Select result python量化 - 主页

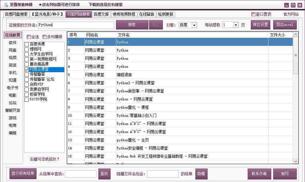[x=180, y=140]
